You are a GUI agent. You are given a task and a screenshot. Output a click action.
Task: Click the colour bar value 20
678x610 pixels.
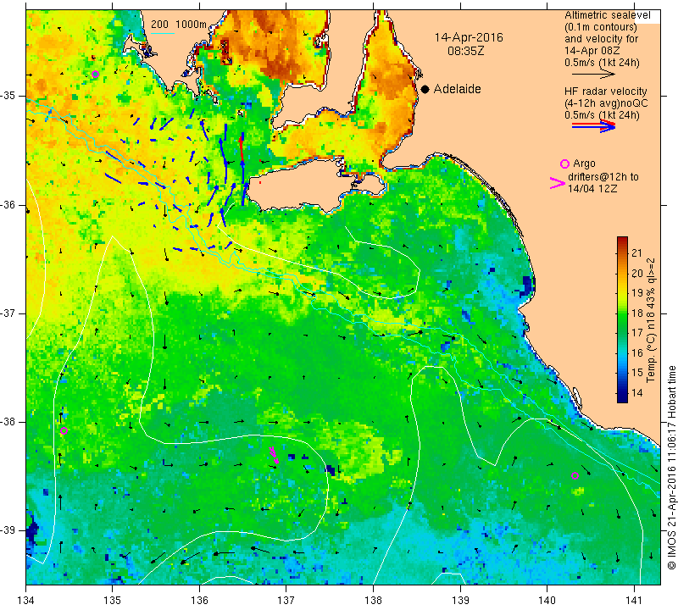[x=637, y=273]
